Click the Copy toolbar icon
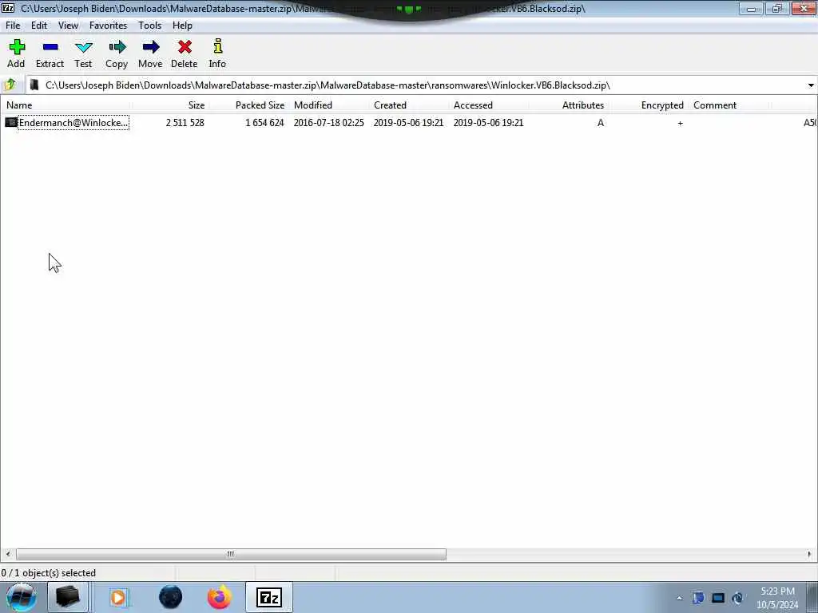Viewport: 818px width, 613px height. (117, 47)
